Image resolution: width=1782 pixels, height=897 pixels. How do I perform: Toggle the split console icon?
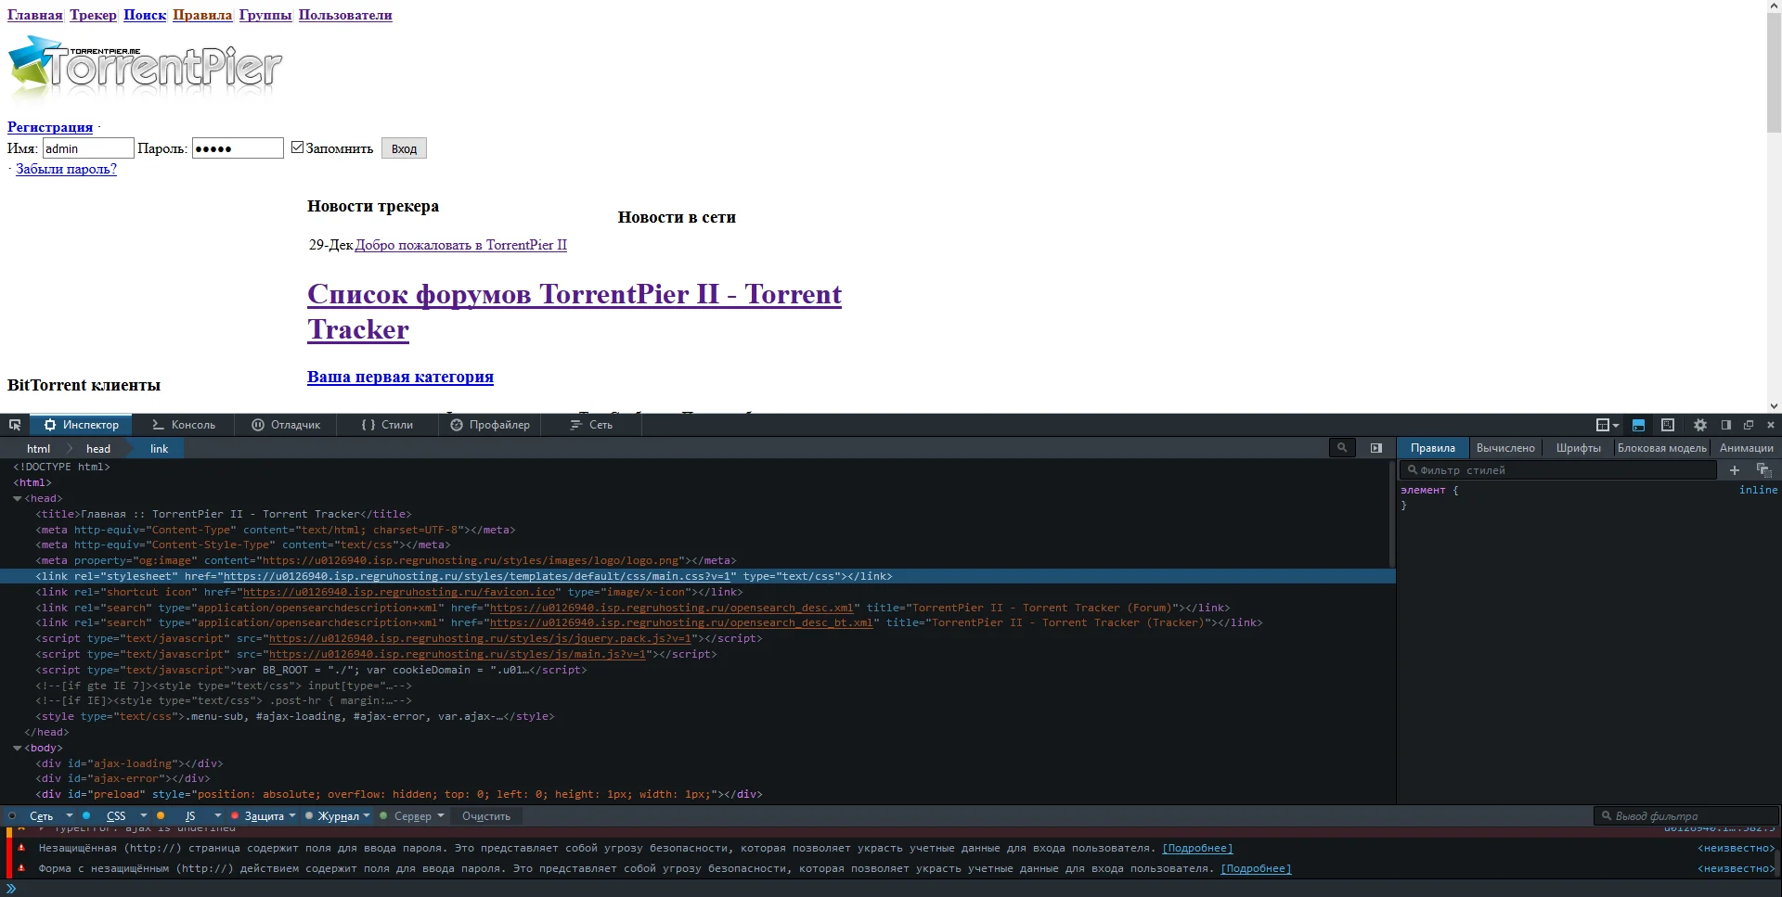tap(1638, 425)
